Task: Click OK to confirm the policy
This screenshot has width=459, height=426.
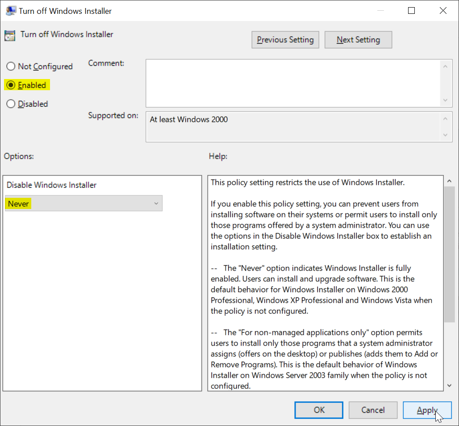Action: [319, 410]
